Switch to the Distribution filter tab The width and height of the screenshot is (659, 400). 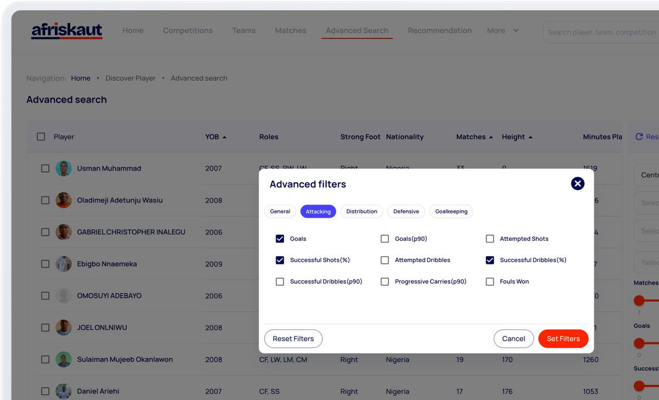(361, 211)
